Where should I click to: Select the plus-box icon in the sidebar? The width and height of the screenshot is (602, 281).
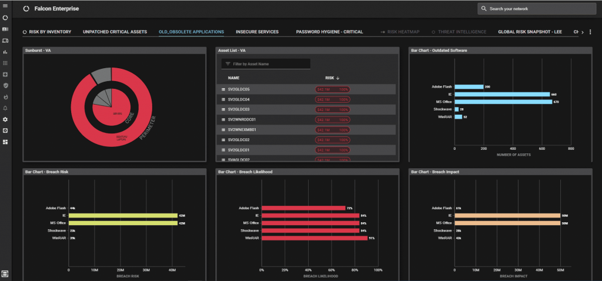point(5,74)
